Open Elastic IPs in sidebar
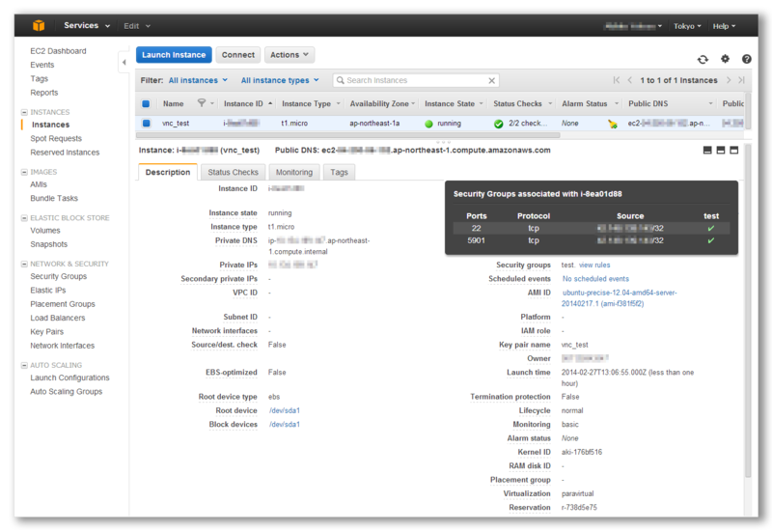Image resolution: width=772 pixels, height=531 pixels. point(47,291)
